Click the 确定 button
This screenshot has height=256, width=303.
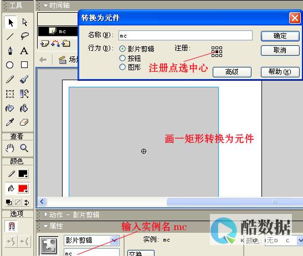click(x=280, y=36)
